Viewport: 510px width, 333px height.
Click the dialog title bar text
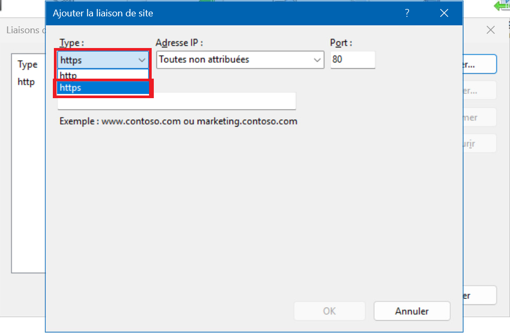(x=103, y=13)
